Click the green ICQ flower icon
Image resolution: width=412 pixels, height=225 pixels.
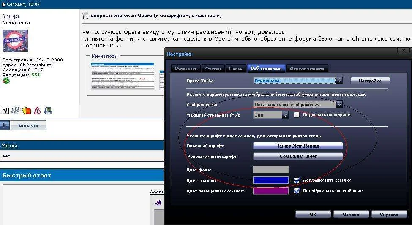6,81
